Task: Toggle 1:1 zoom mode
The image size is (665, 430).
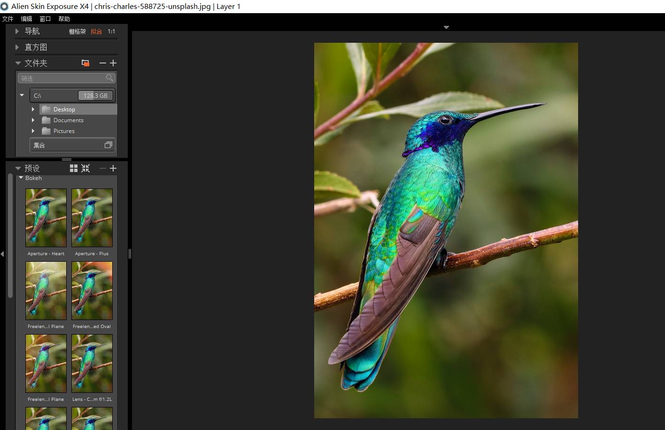Action: [111, 31]
